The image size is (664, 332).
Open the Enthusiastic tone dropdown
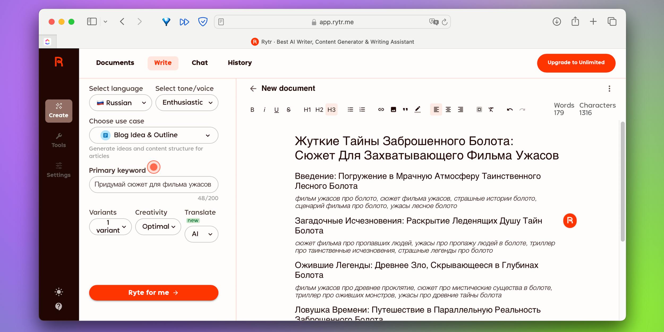point(187,103)
